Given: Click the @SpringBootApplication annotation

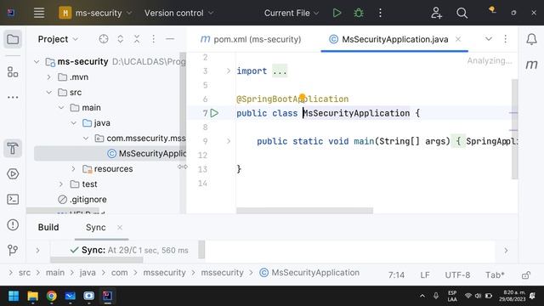Looking at the screenshot, I should click(292, 99).
